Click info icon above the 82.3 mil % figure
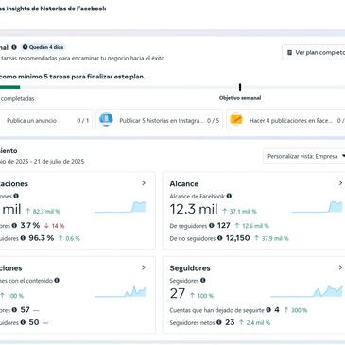 pos(16,196)
